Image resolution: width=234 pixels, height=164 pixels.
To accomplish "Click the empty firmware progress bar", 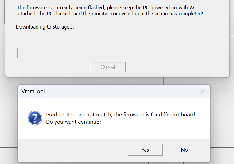I will pos(116,53).
